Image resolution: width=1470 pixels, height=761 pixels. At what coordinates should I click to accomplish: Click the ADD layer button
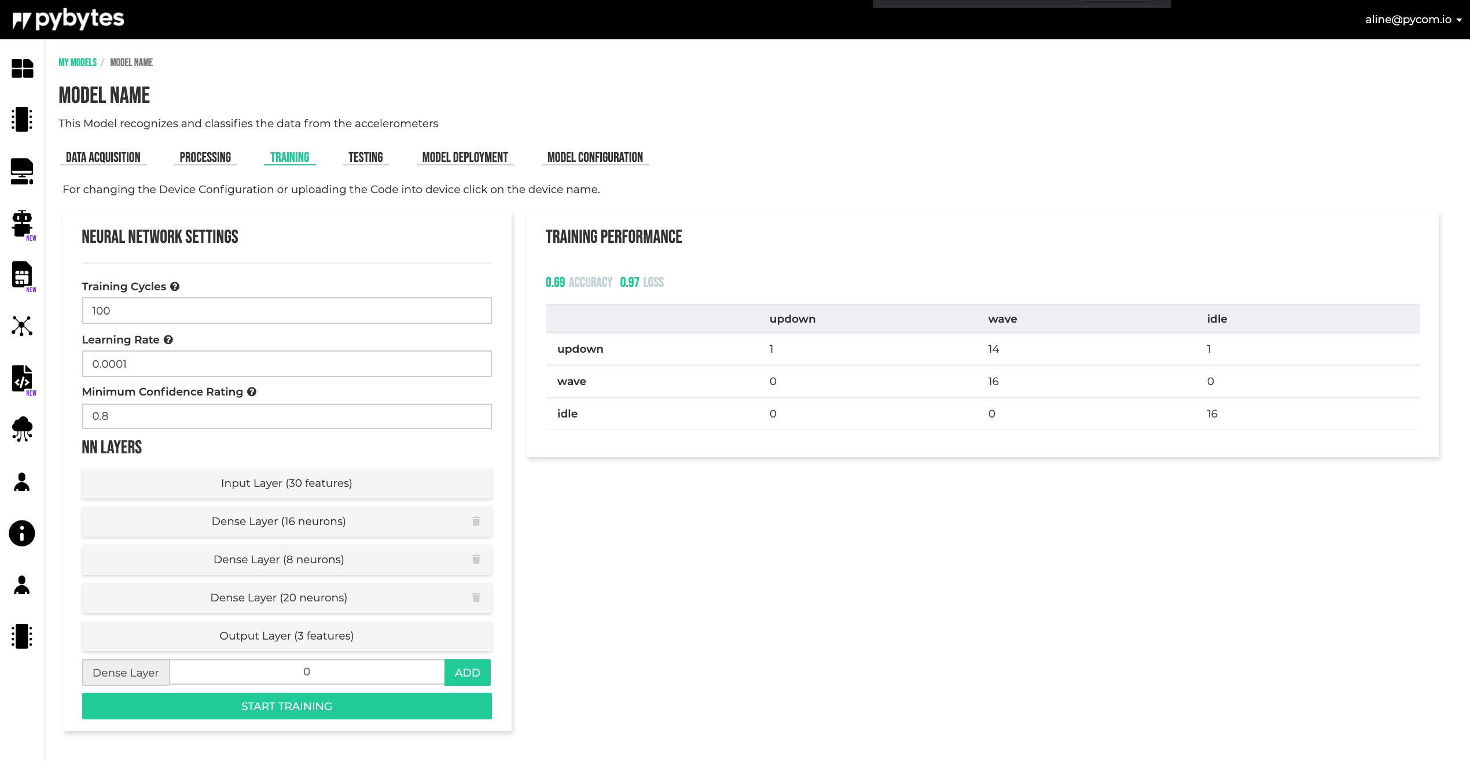pos(467,673)
